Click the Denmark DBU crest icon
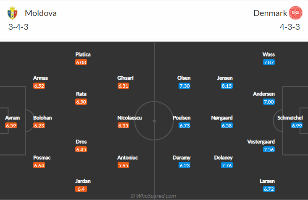308x200 pixels. coord(295,13)
